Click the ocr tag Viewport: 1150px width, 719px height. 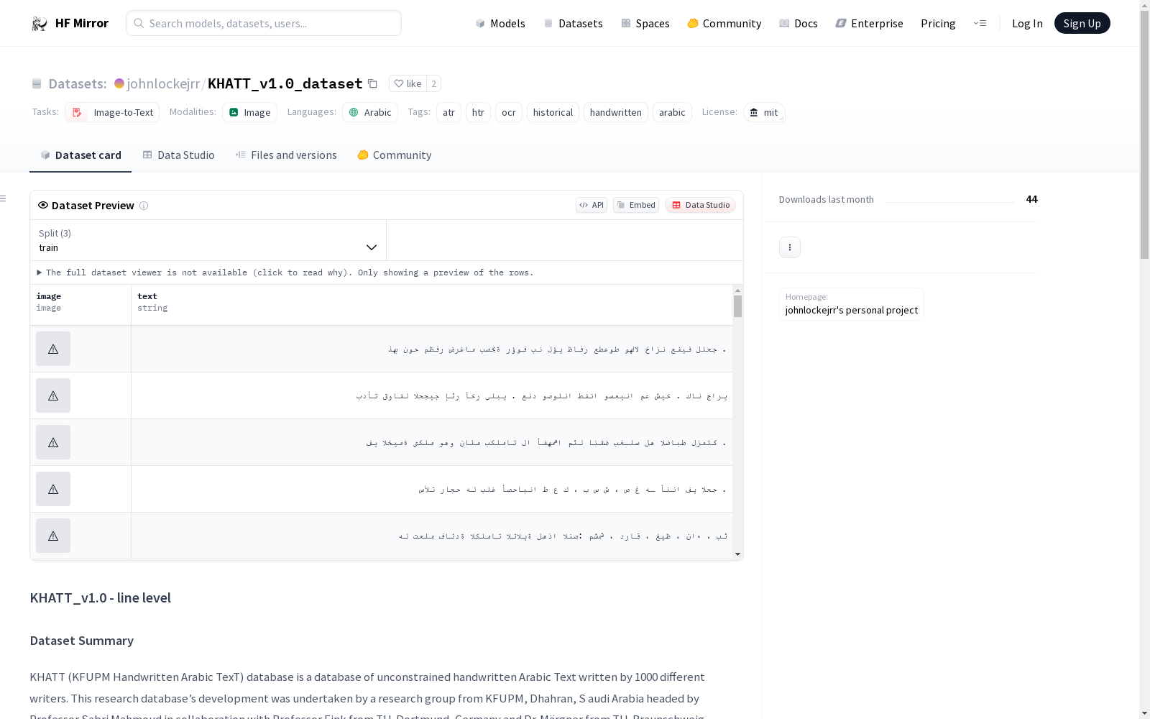click(509, 112)
